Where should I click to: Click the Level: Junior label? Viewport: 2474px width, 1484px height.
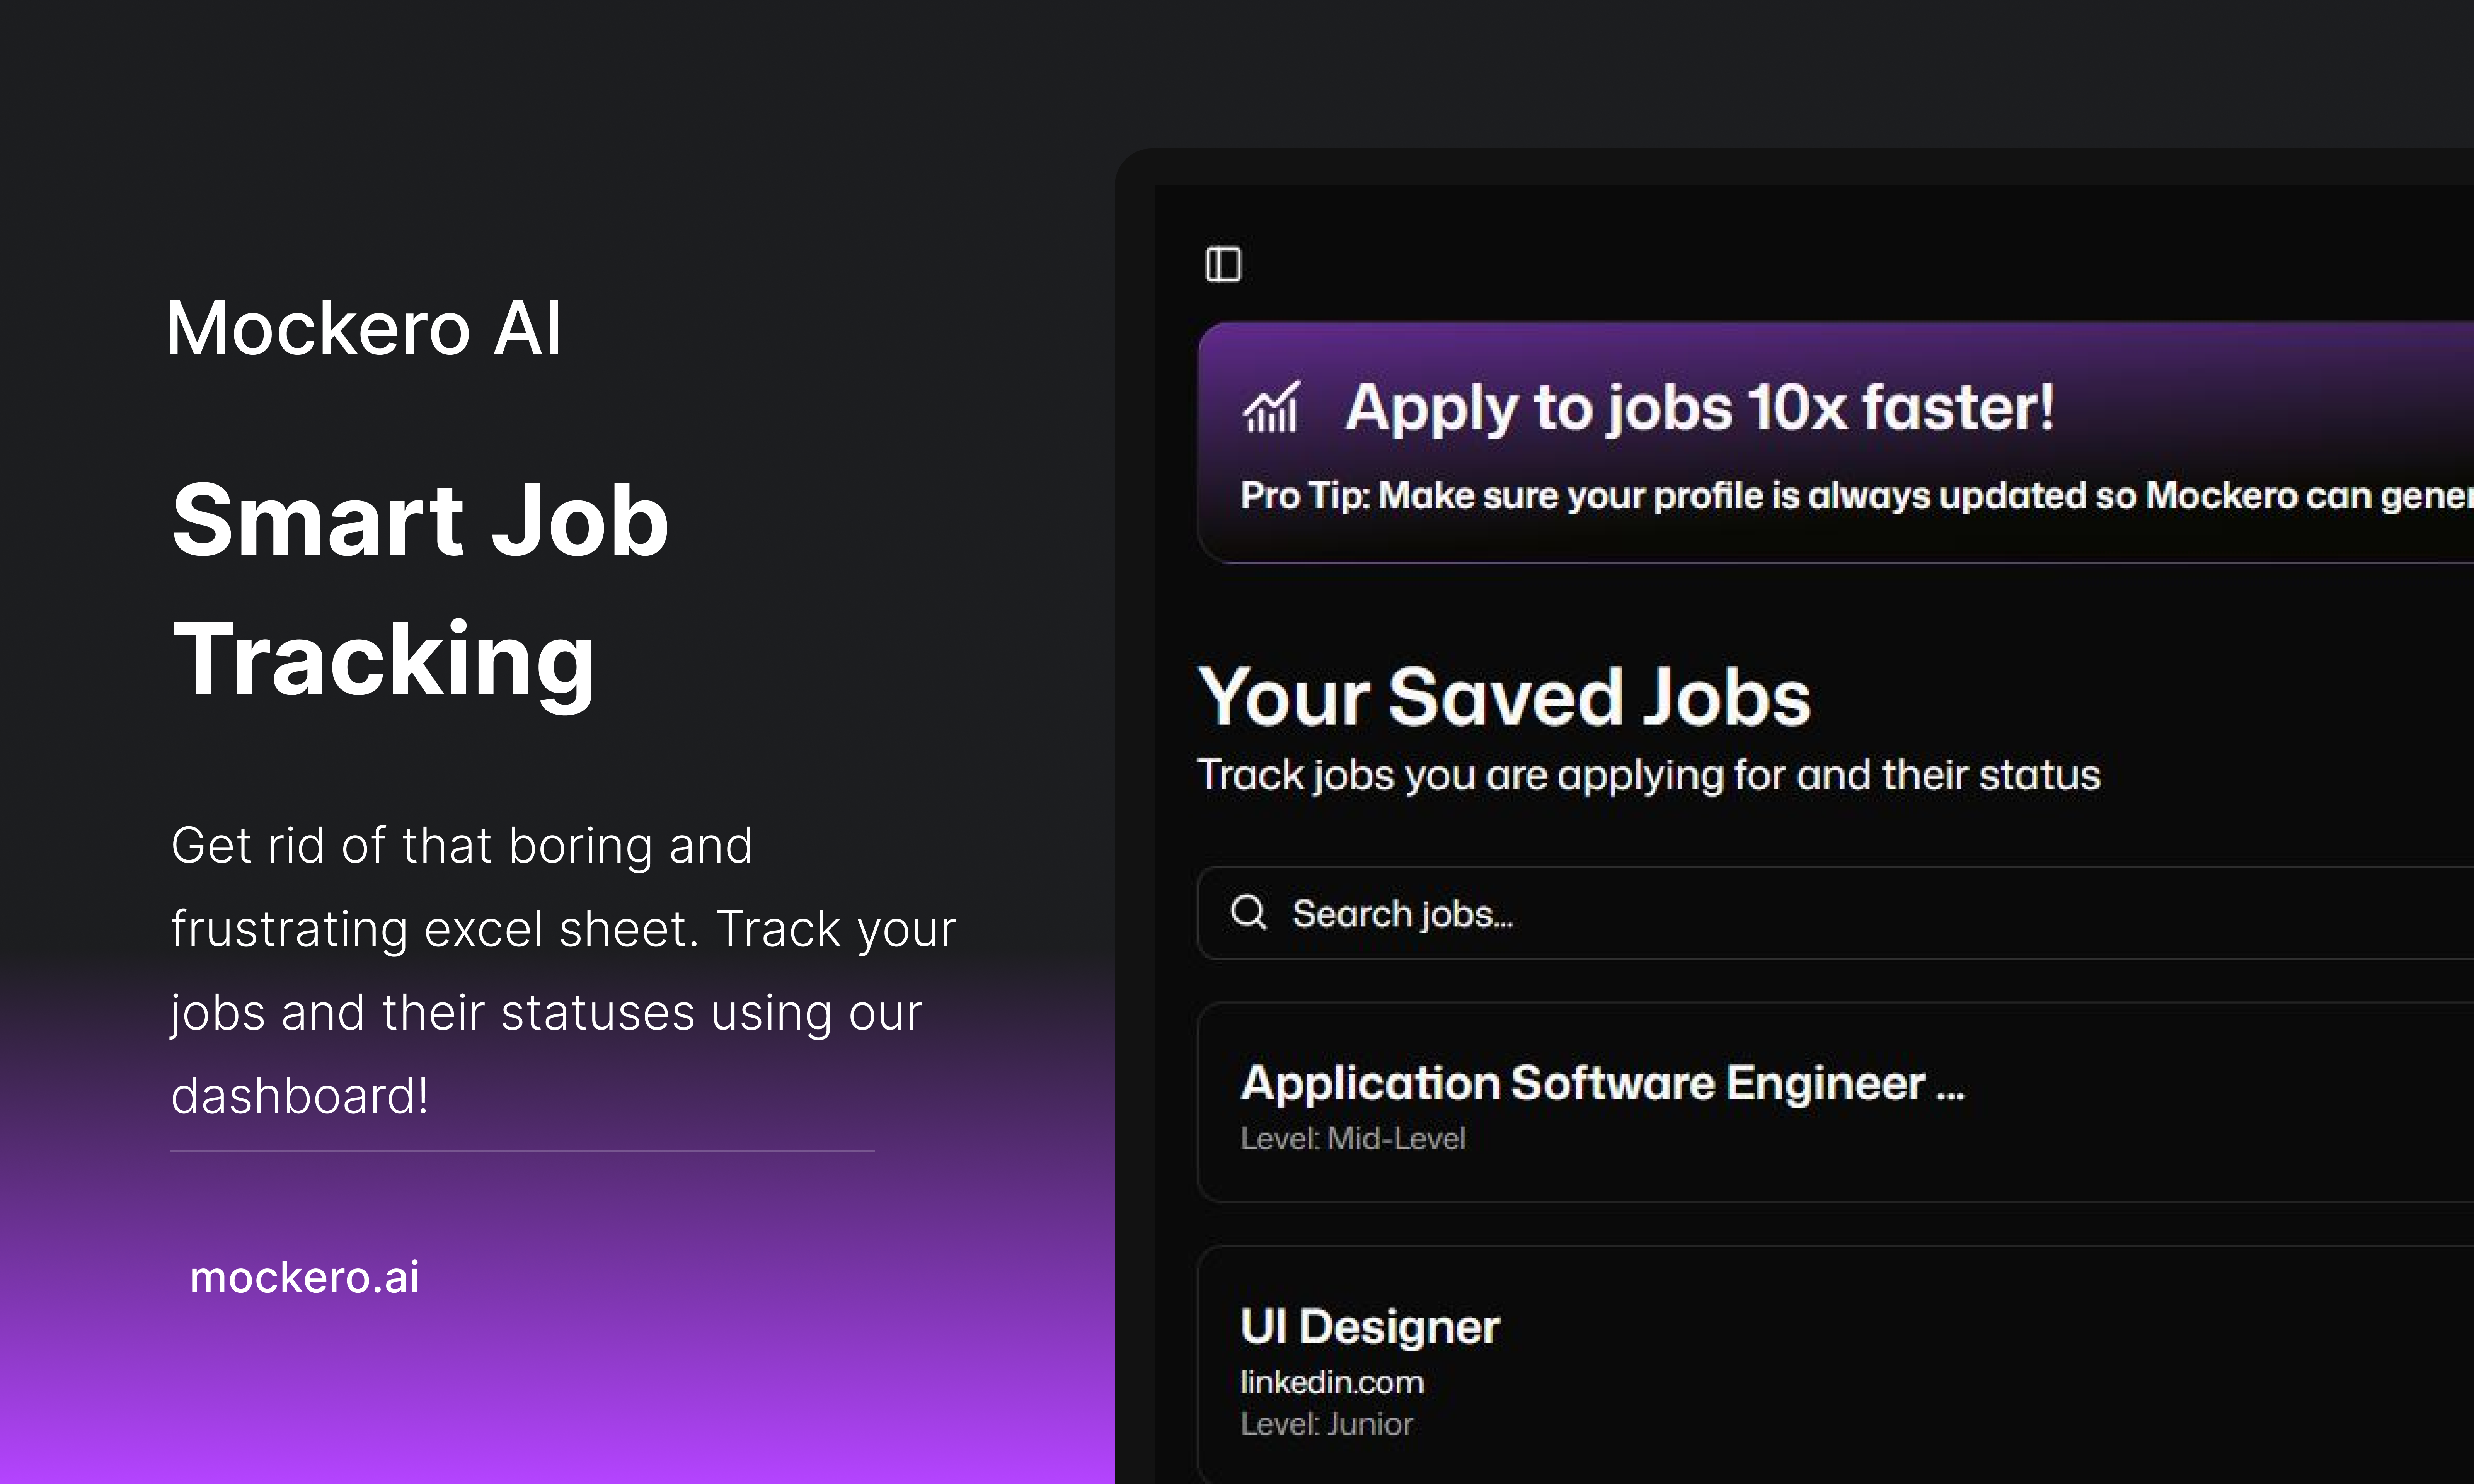tap(1326, 1424)
